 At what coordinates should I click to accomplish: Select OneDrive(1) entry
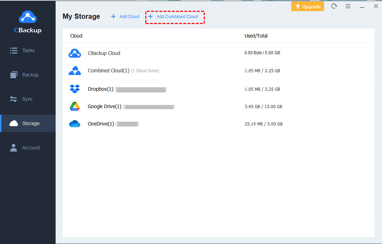(101, 124)
